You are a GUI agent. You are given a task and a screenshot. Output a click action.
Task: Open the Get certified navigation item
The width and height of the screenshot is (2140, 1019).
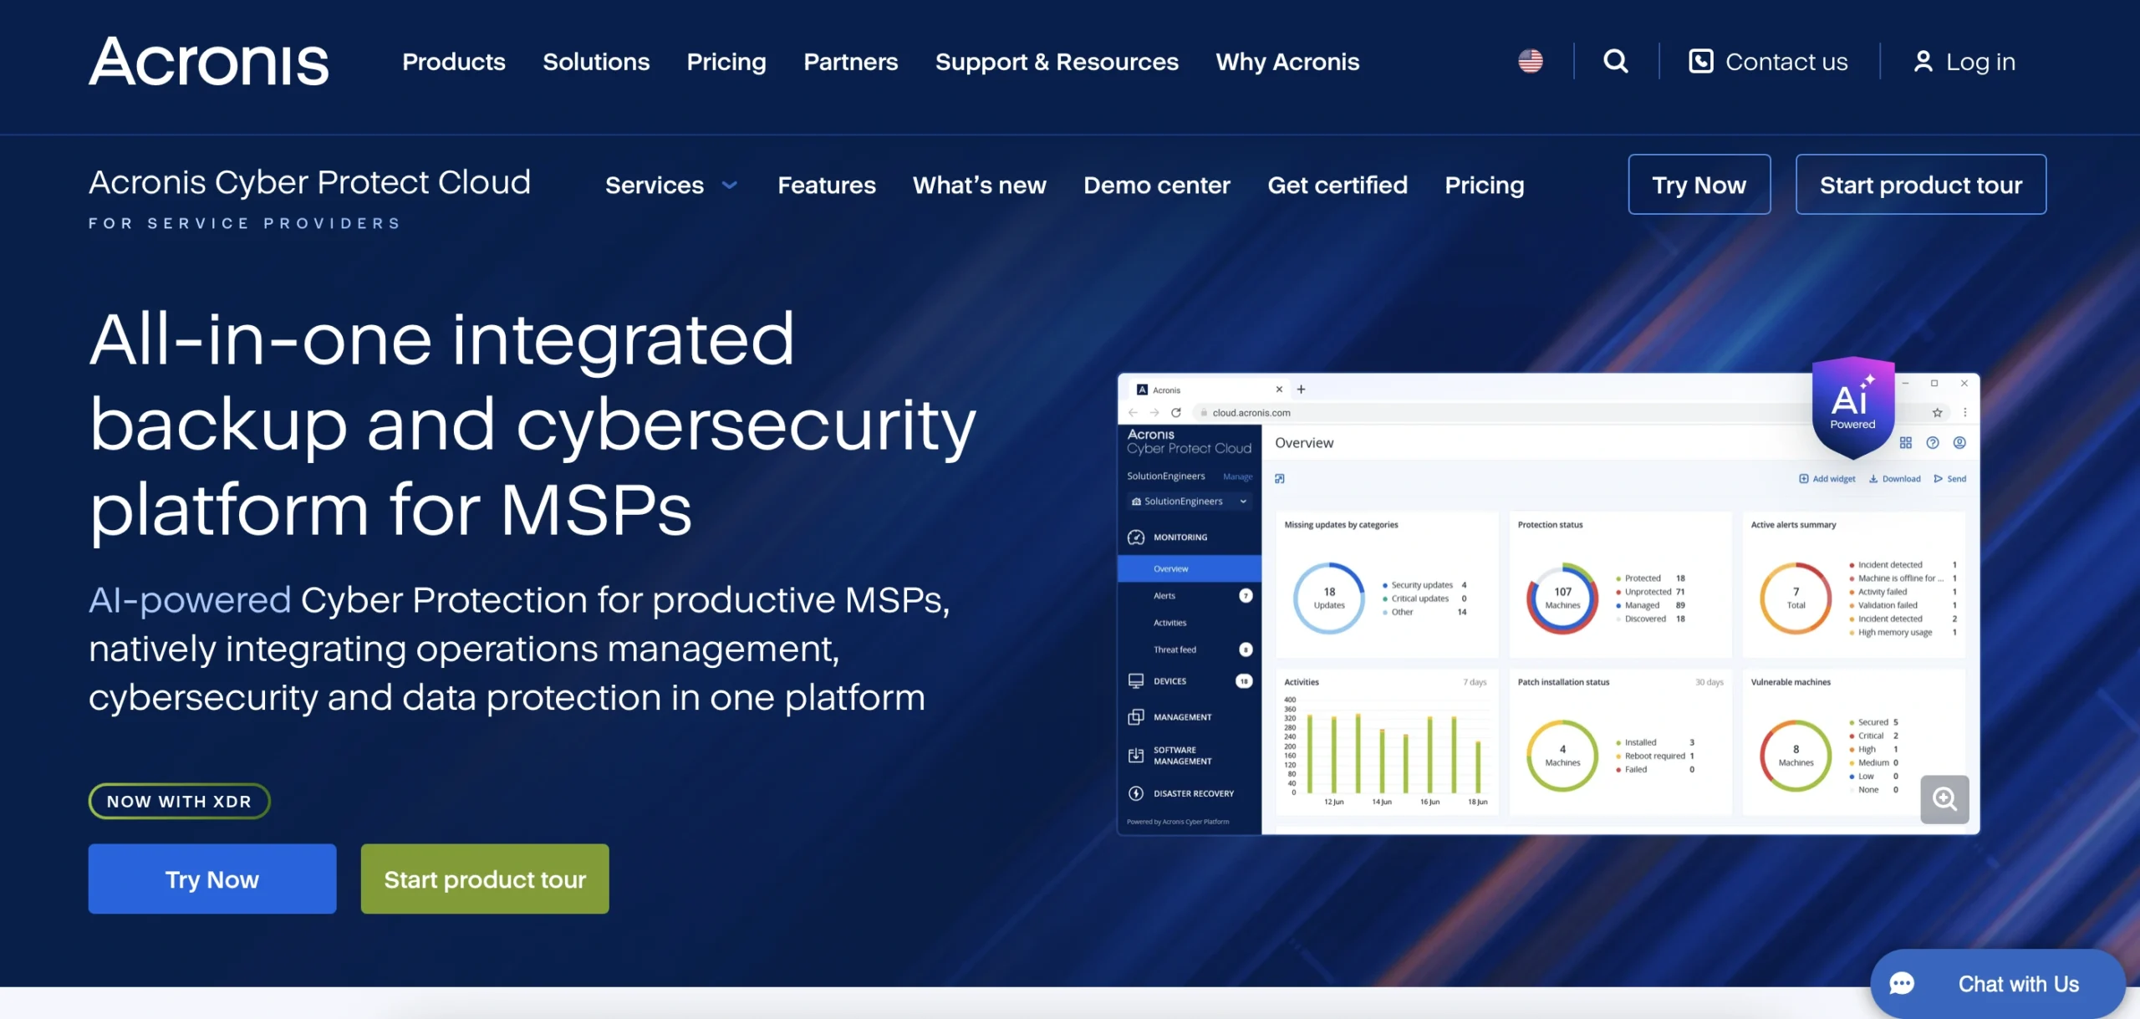(1337, 185)
